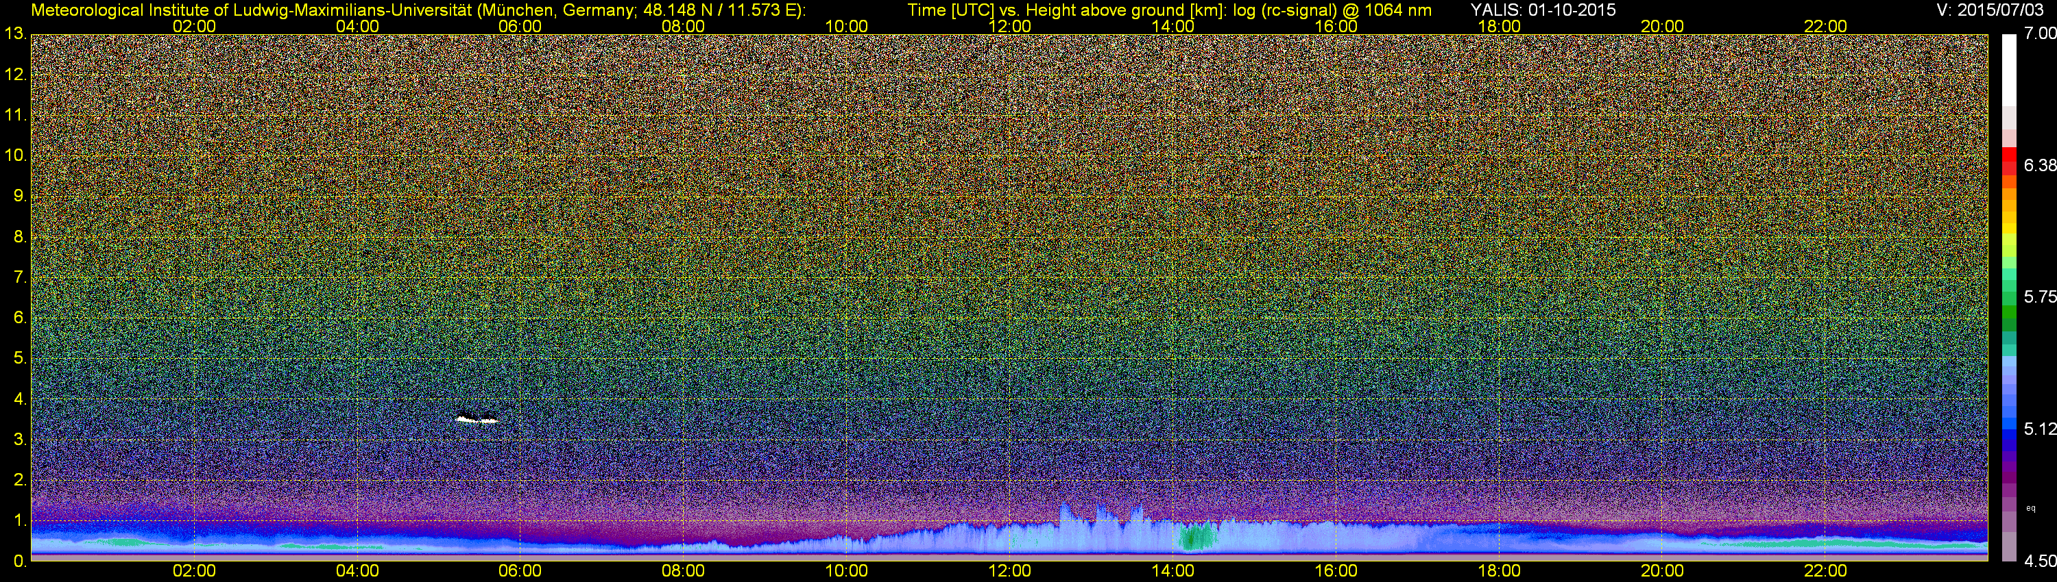Pick the 3 km height axis label

20,440
